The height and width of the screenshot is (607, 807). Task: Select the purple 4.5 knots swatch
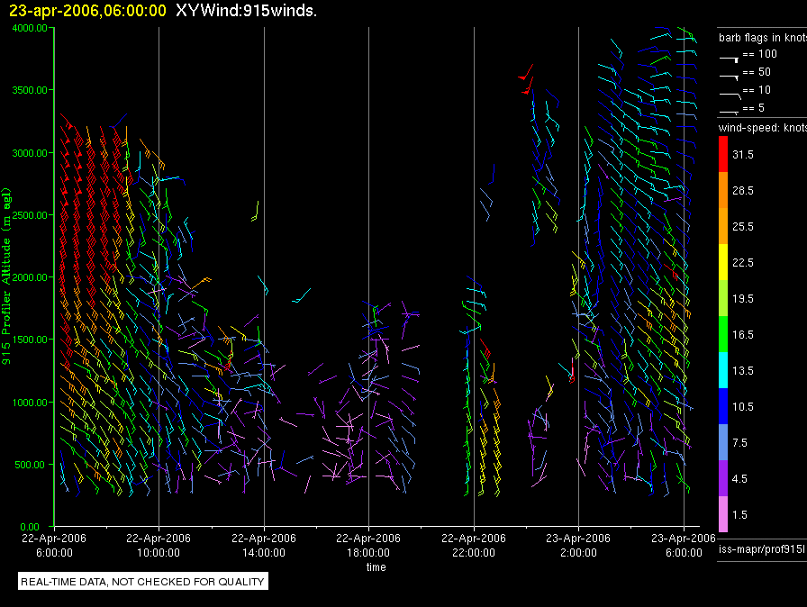[723, 478]
